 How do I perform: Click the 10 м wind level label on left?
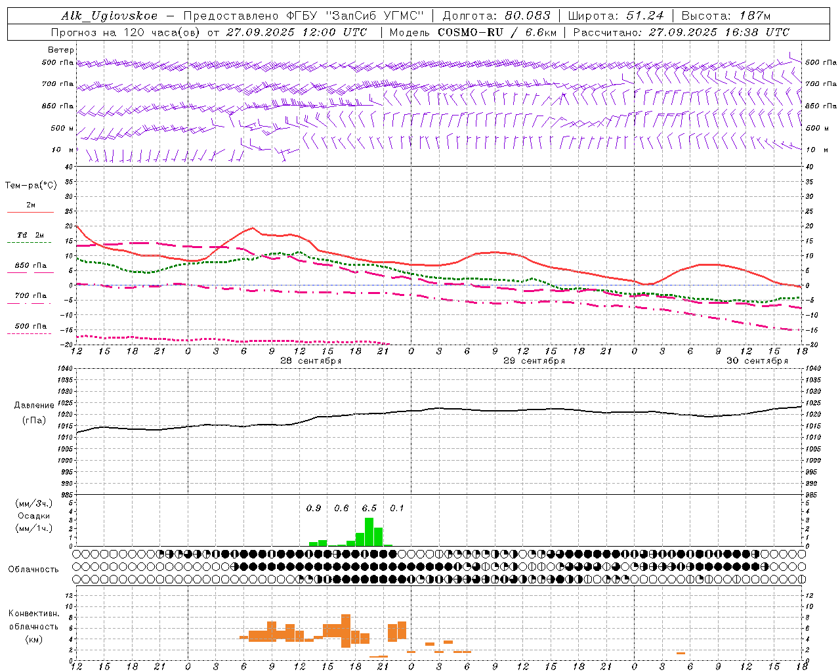click(63, 150)
